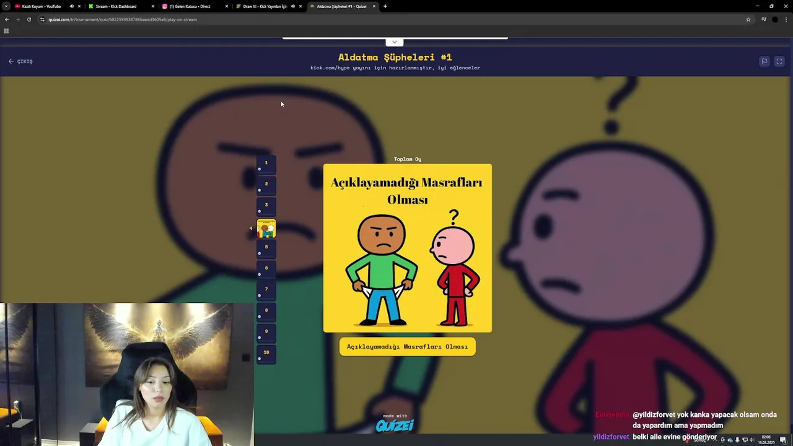Open the media control icon in toolbar
Screen dimensions: 793x446
(763, 19)
